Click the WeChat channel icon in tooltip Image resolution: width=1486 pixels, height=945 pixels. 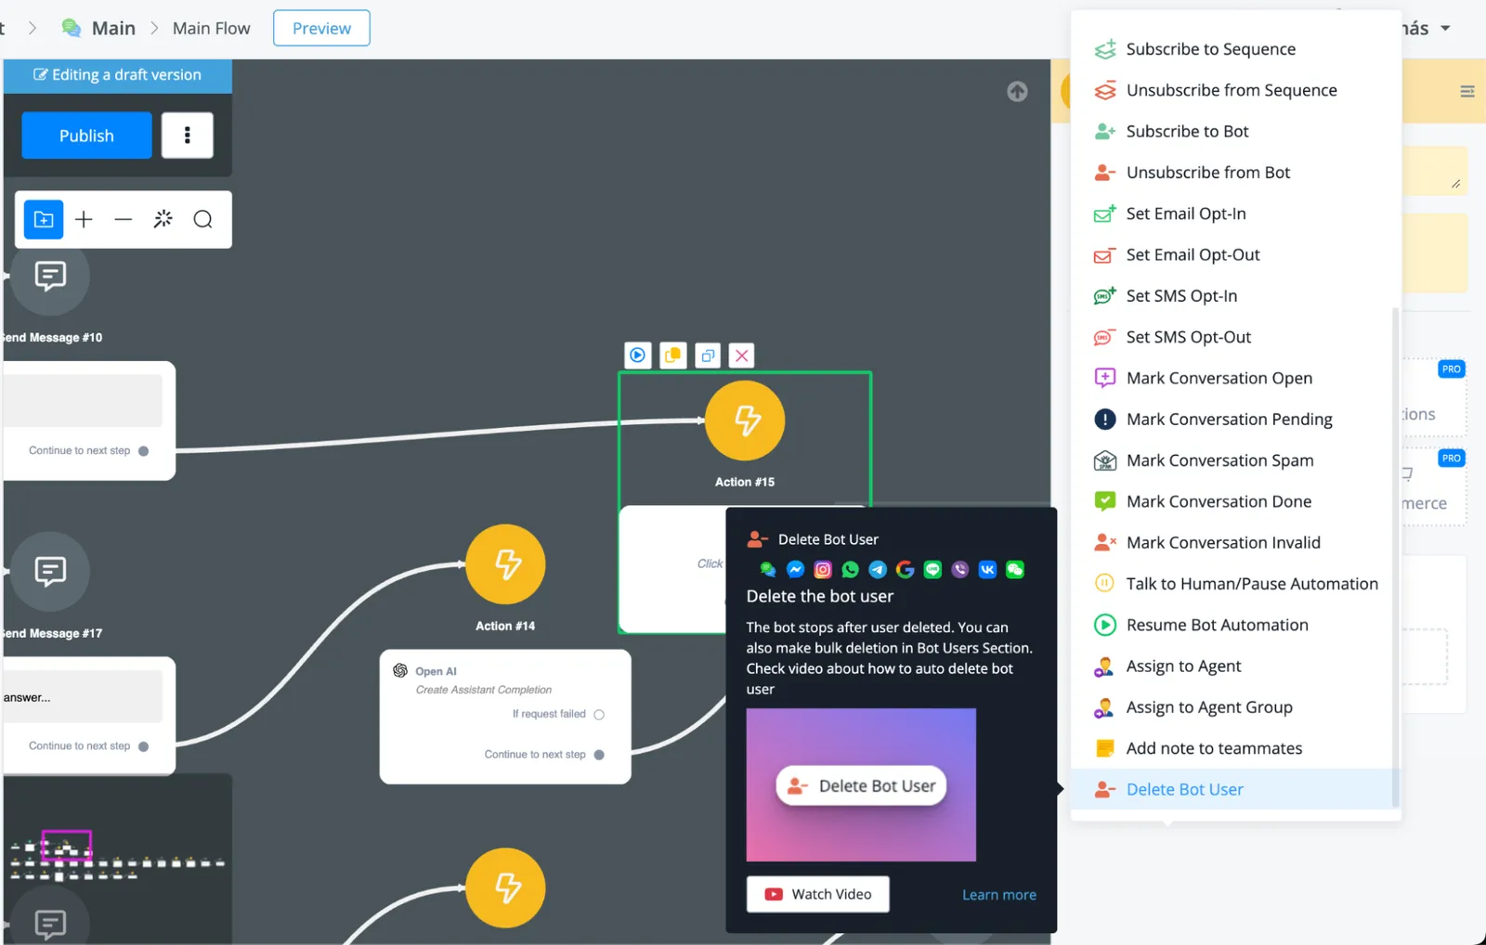[x=1015, y=569]
